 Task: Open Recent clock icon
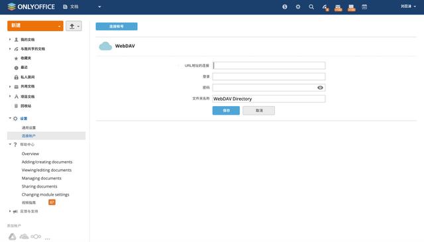click(16, 68)
